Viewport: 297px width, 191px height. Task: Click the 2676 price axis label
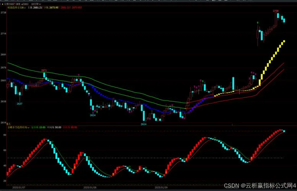tap(3, 68)
